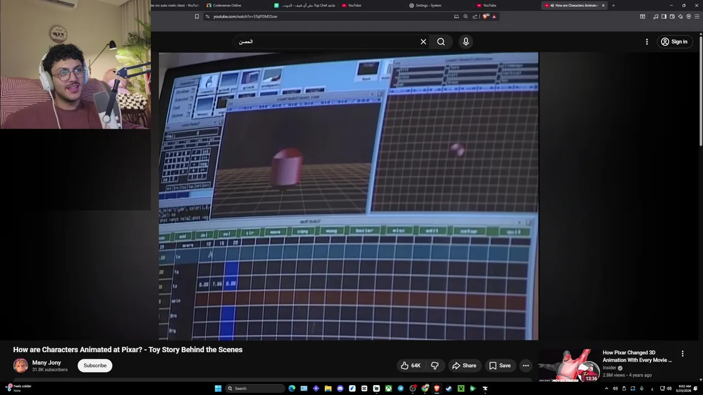Open Microsoft Edge from taskbar

point(292,388)
